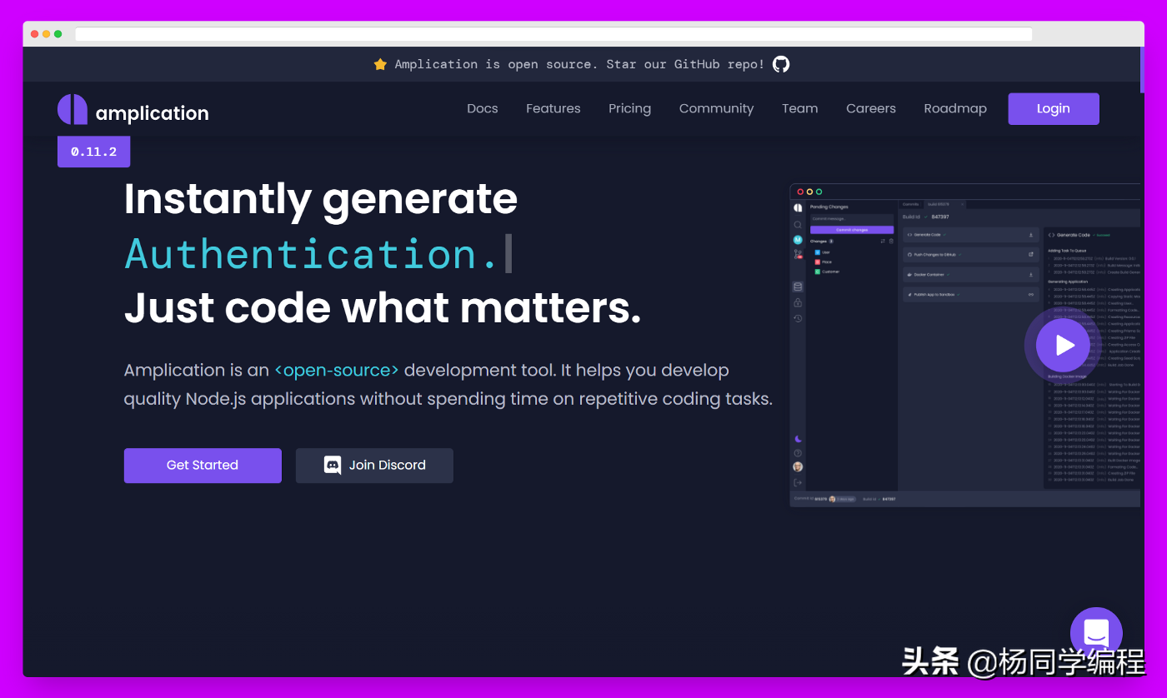Select the entities database icon in demo sidebar

798,287
